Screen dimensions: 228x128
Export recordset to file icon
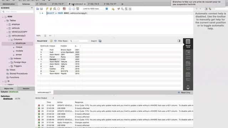coord(100,41)
